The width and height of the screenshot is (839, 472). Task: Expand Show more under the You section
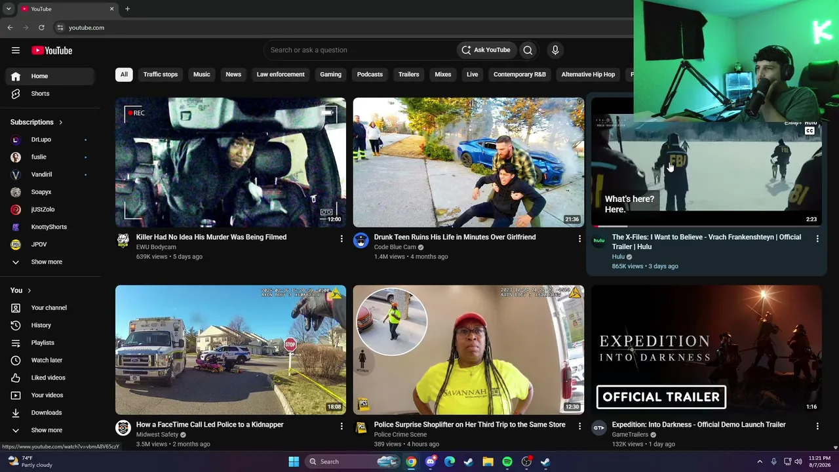coord(50,430)
